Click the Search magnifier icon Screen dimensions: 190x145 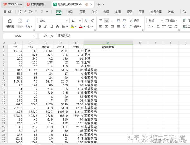click(184, 12)
